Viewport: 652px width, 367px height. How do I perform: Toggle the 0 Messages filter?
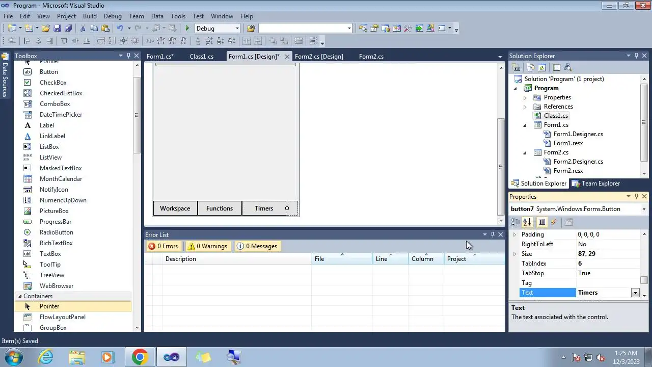pos(257,246)
